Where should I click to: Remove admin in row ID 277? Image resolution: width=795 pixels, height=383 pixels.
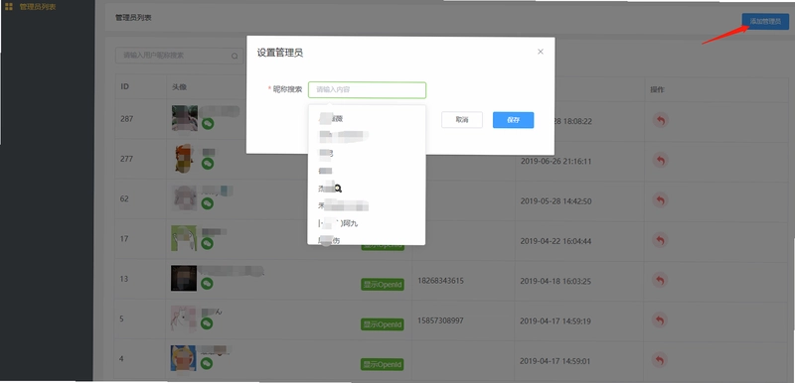(x=660, y=161)
